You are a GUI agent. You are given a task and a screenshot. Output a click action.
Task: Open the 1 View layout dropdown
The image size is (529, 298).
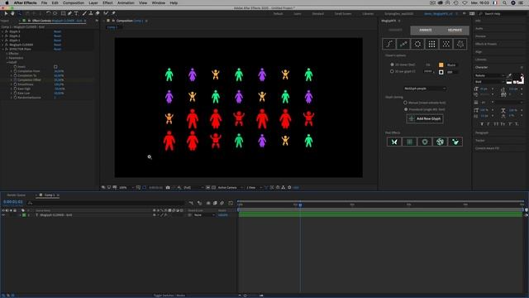254,188
